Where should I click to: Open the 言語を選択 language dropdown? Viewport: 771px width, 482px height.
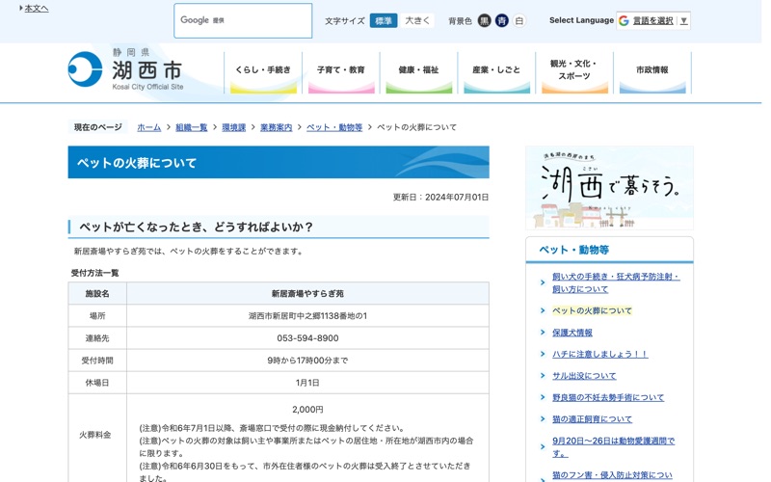653,20
